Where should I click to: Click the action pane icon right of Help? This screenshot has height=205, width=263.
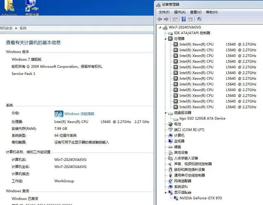pyautogui.click(x=190, y=19)
